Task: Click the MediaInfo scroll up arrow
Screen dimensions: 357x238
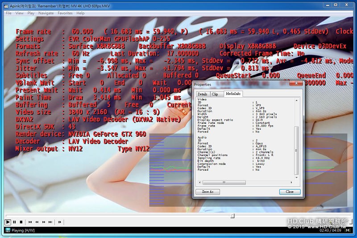Action: (296, 100)
